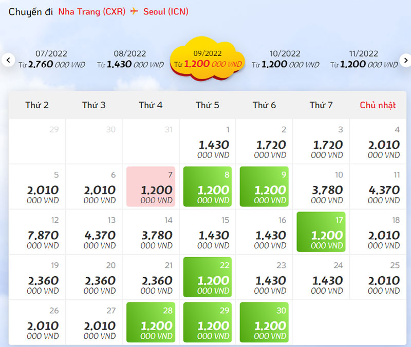Choose September 19 fare 2.360
411x347 pixels.
[37, 277]
